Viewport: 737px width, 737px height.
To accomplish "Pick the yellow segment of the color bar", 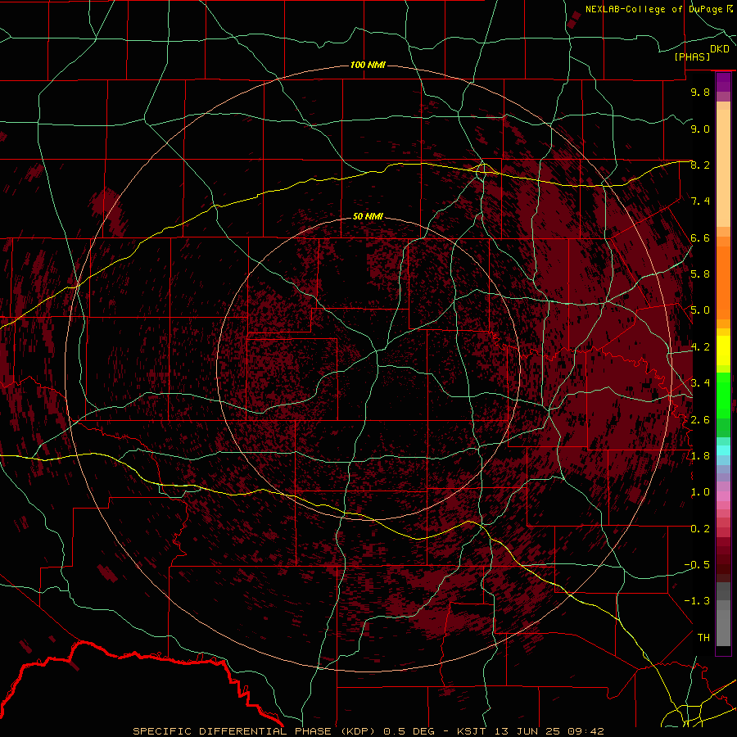I will pyautogui.click(x=723, y=350).
